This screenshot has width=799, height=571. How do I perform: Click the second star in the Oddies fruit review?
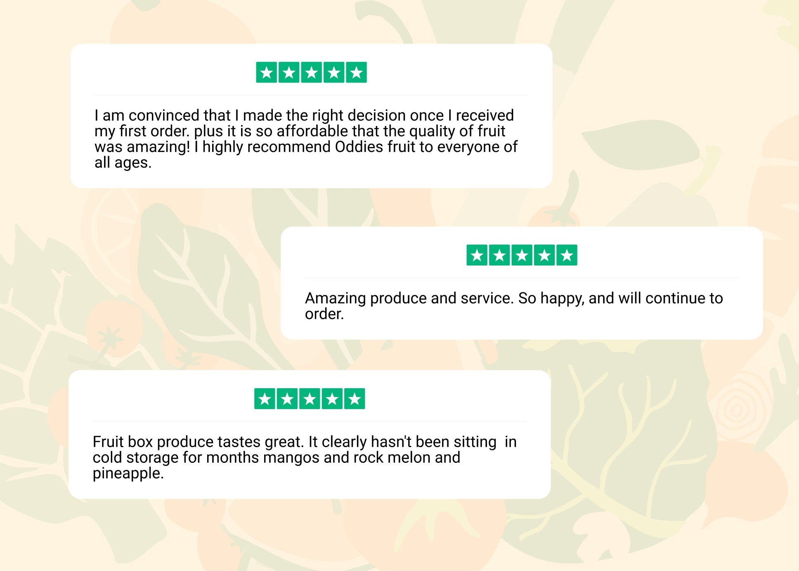289,73
